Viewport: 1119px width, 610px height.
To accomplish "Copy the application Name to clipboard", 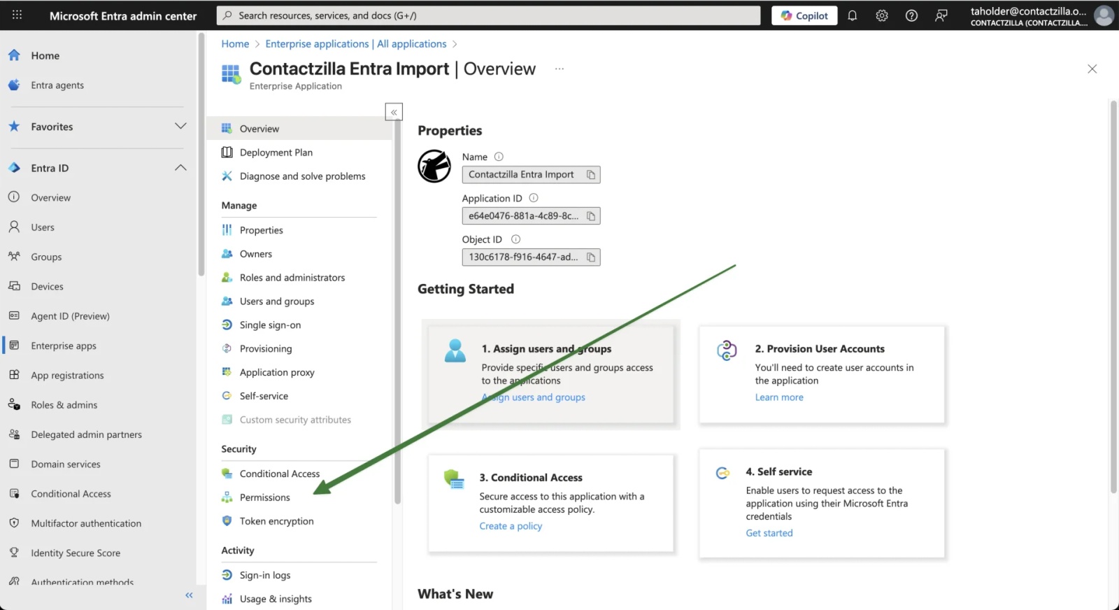I will (x=591, y=175).
